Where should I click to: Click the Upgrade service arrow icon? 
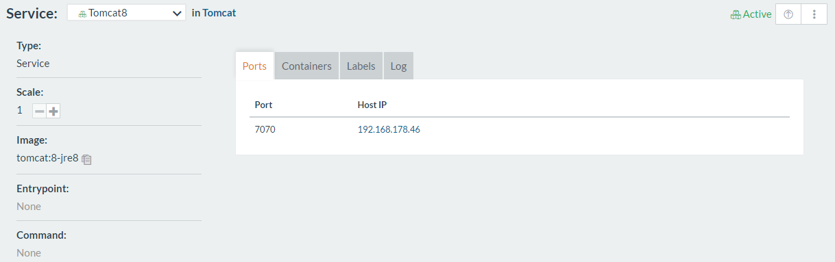(788, 14)
